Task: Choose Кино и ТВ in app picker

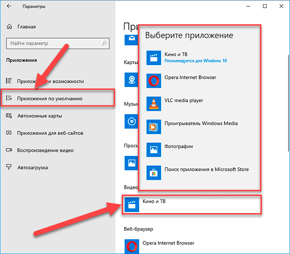Action: (199, 58)
